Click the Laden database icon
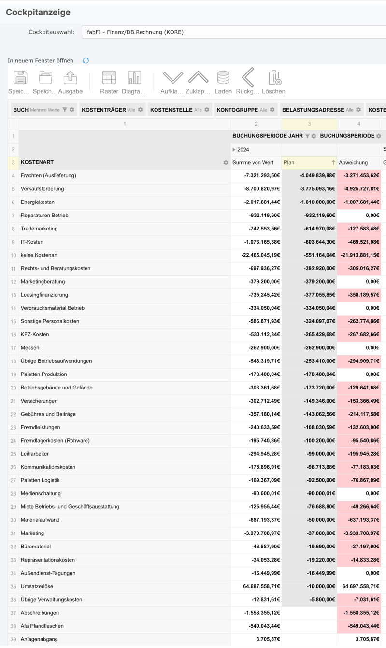 [x=223, y=78]
